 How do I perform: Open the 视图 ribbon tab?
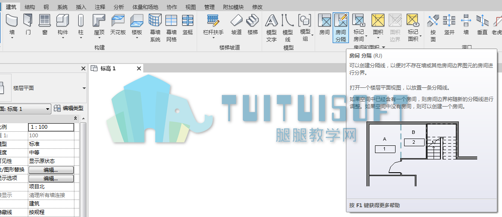190,7
